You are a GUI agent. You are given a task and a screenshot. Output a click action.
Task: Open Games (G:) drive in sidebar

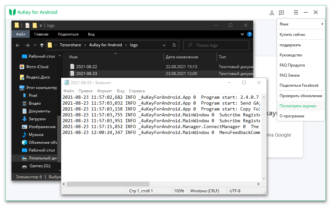click(x=36, y=166)
